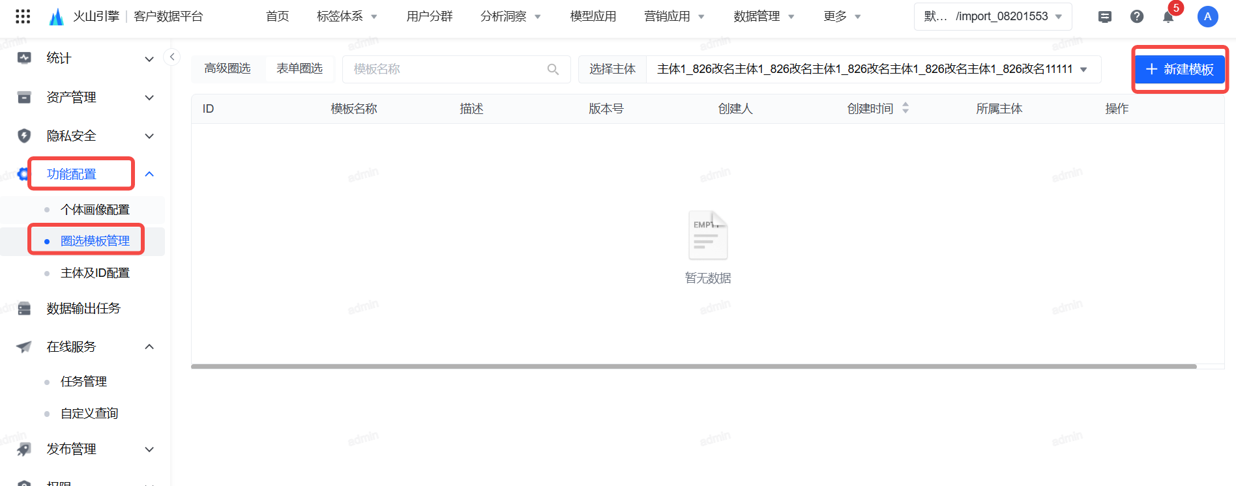Image resolution: width=1236 pixels, height=486 pixels.
Task: Go to the 模型应用 nav item
Action: pos(593,16)
